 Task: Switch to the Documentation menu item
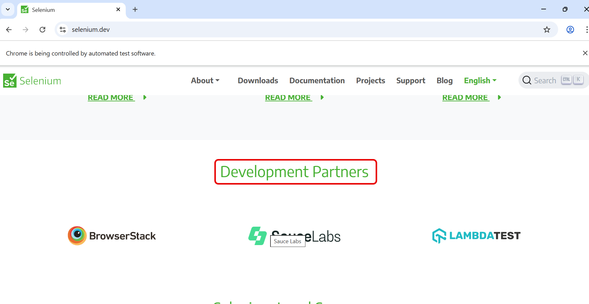click(x=317, y=80)
